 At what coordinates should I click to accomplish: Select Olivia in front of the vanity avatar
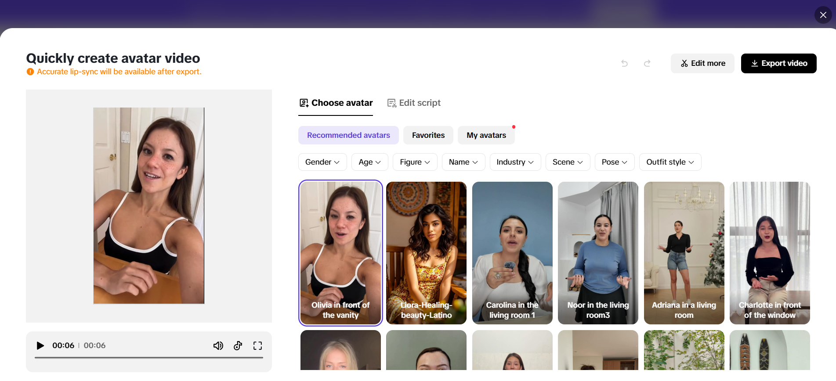click(x=340, y=253)
